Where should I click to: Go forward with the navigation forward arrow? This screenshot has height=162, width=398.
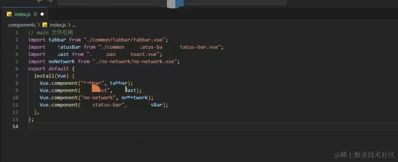tap(50, 1)
